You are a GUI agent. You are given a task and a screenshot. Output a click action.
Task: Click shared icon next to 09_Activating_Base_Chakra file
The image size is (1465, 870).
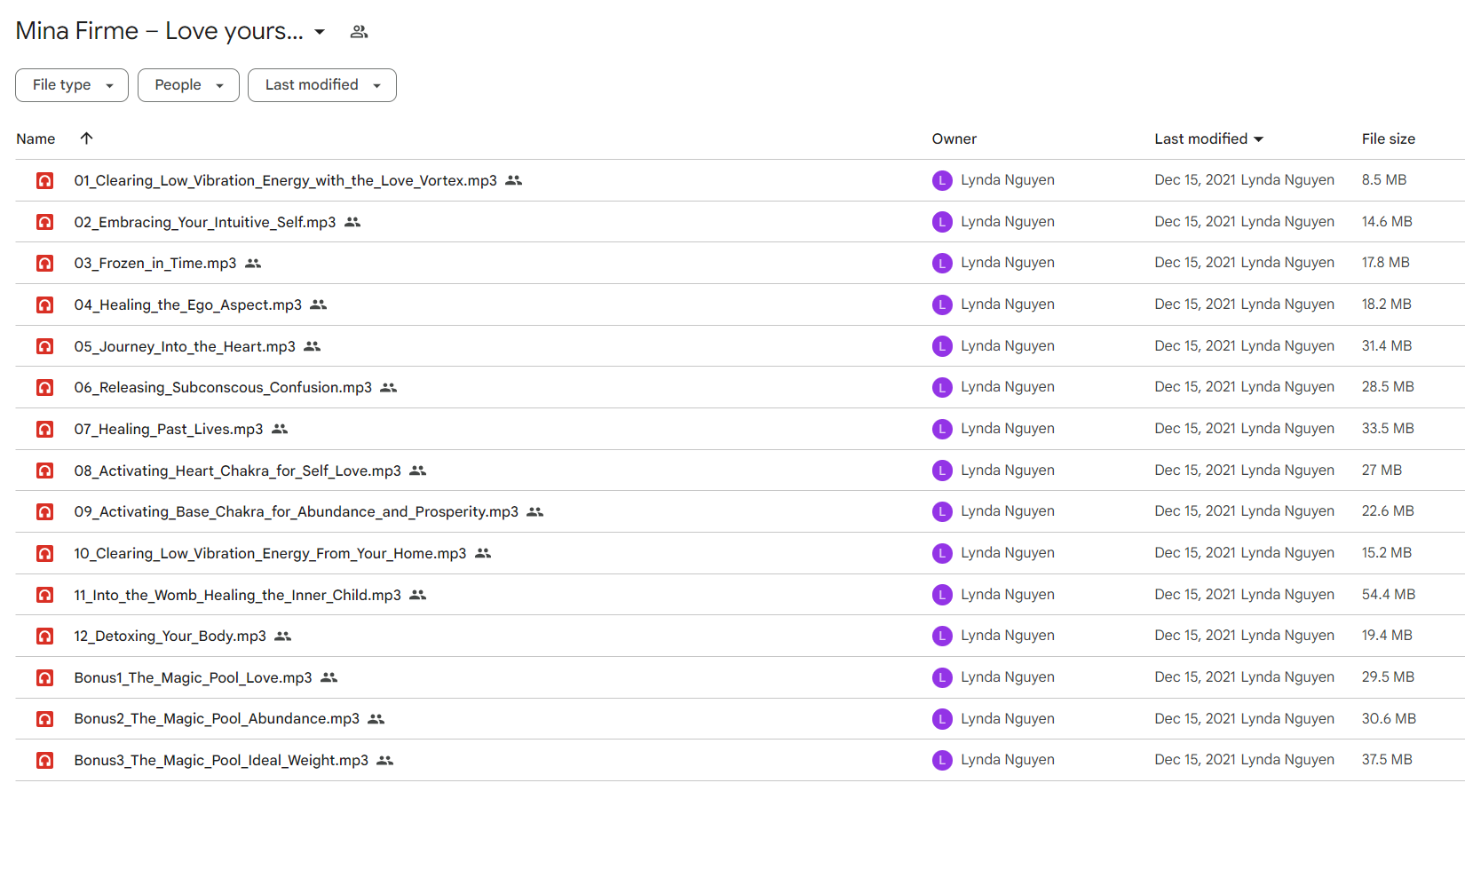click(535, 511)
